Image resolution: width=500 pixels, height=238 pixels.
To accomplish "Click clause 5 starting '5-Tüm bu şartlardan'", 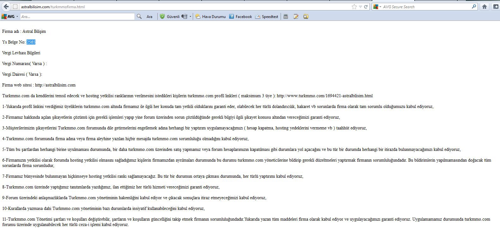I will 231,149.
